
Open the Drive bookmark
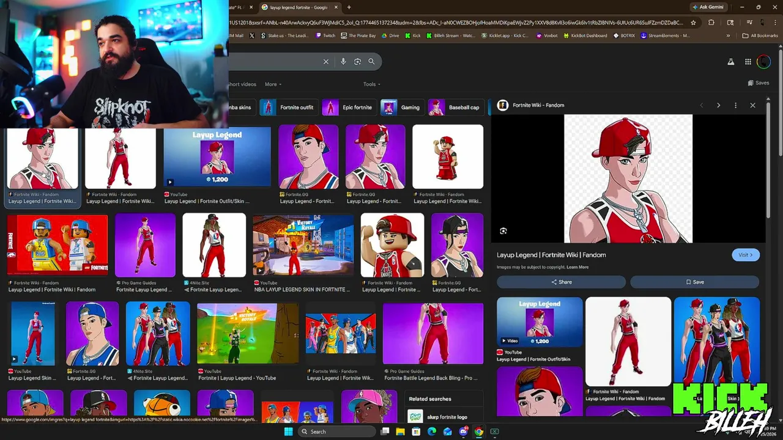390,35
